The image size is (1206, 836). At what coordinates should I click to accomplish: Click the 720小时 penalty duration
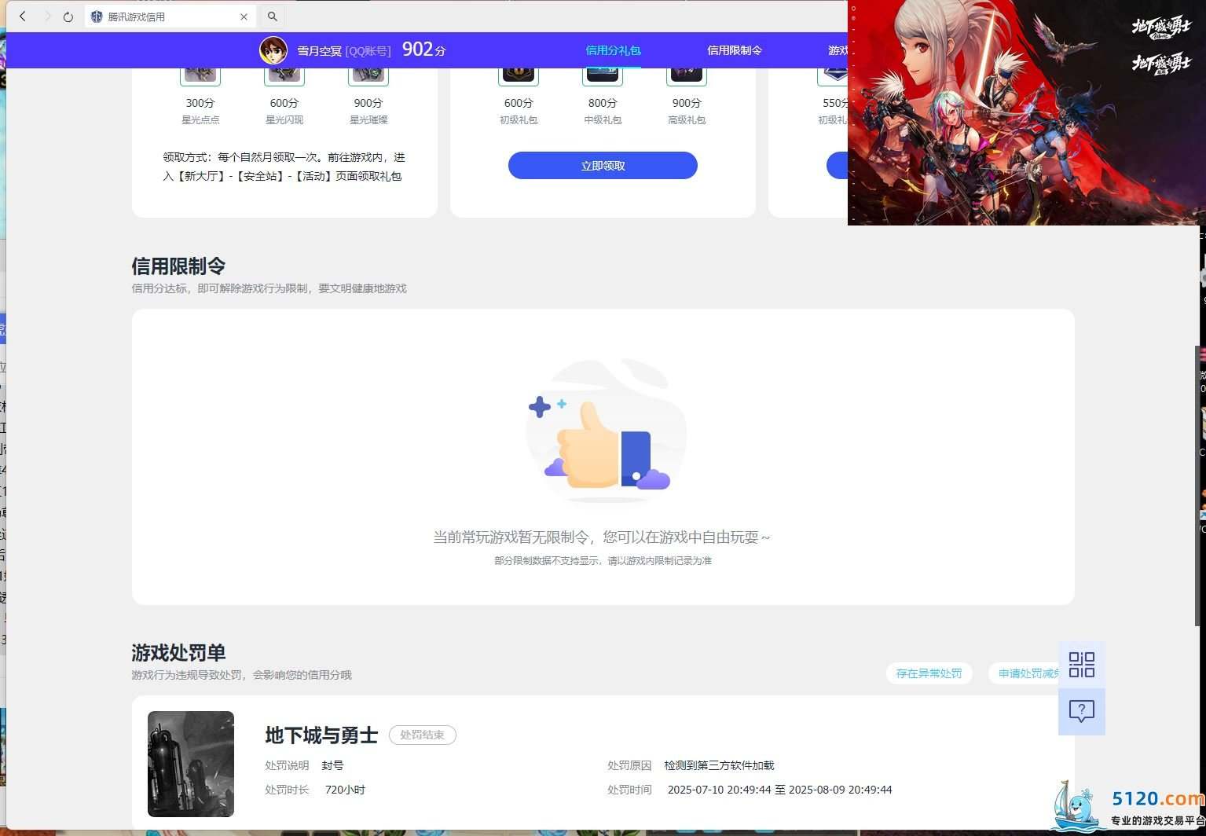click(x=345, y=790)
